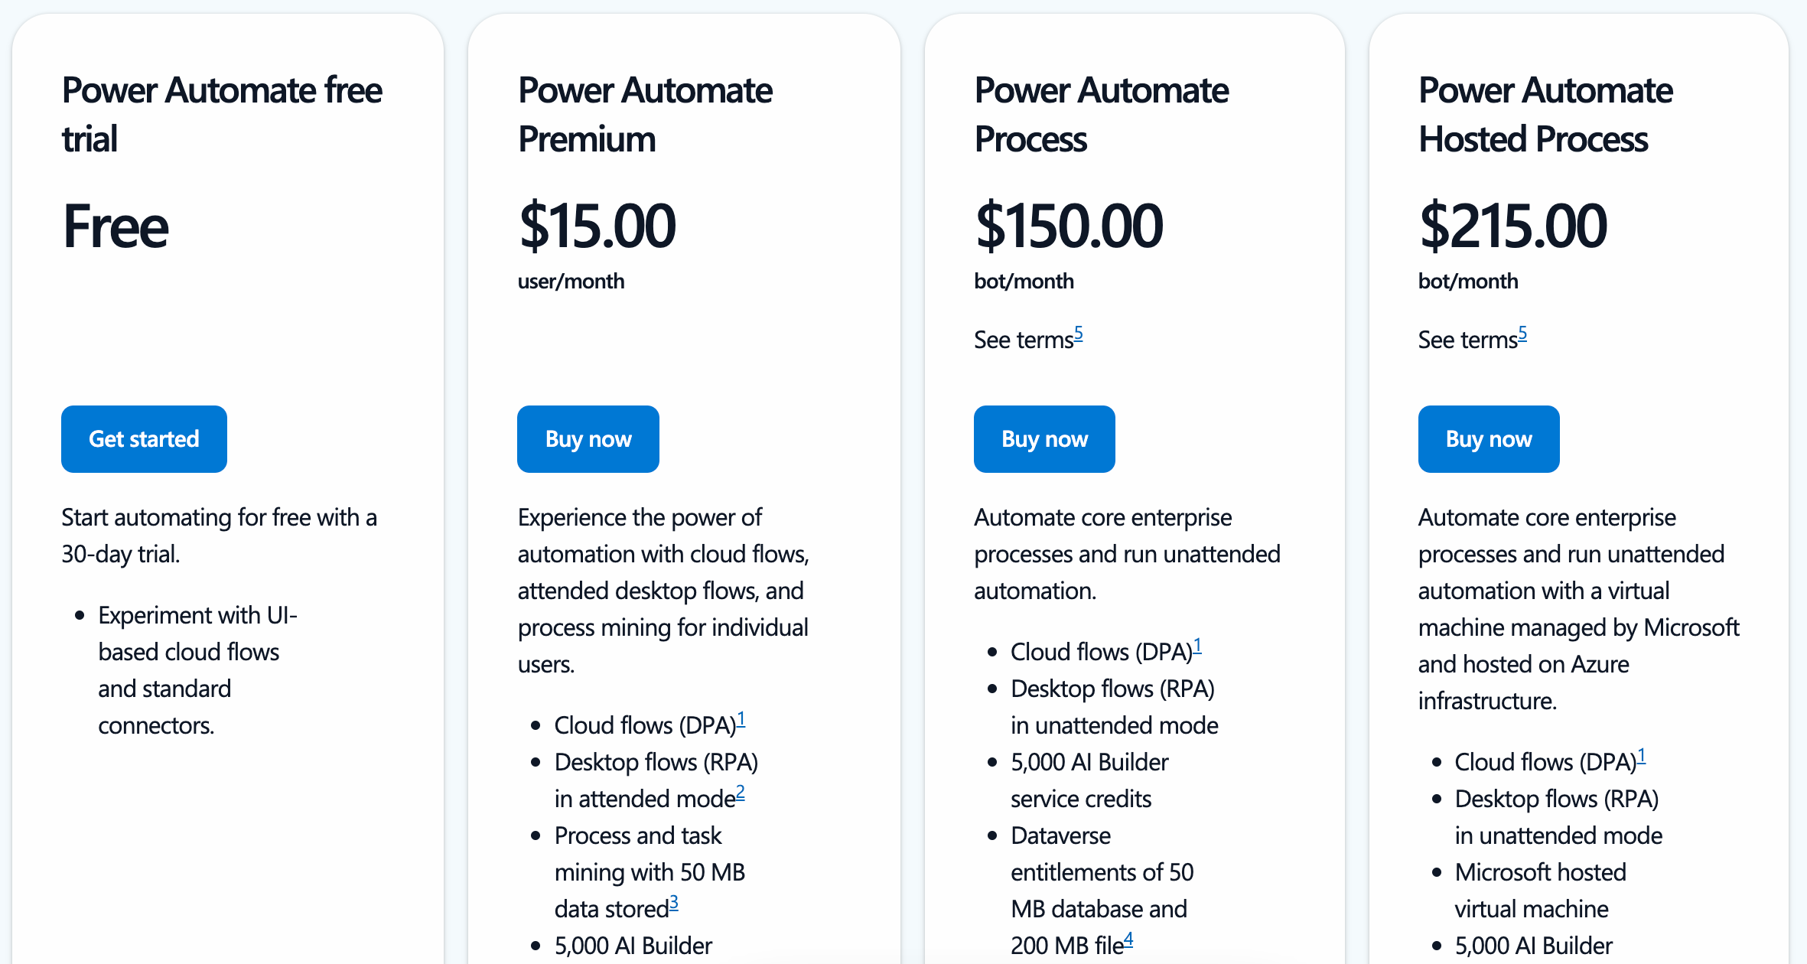Open footnote 5 beside Hosted Process See terms

point(1522,334)
